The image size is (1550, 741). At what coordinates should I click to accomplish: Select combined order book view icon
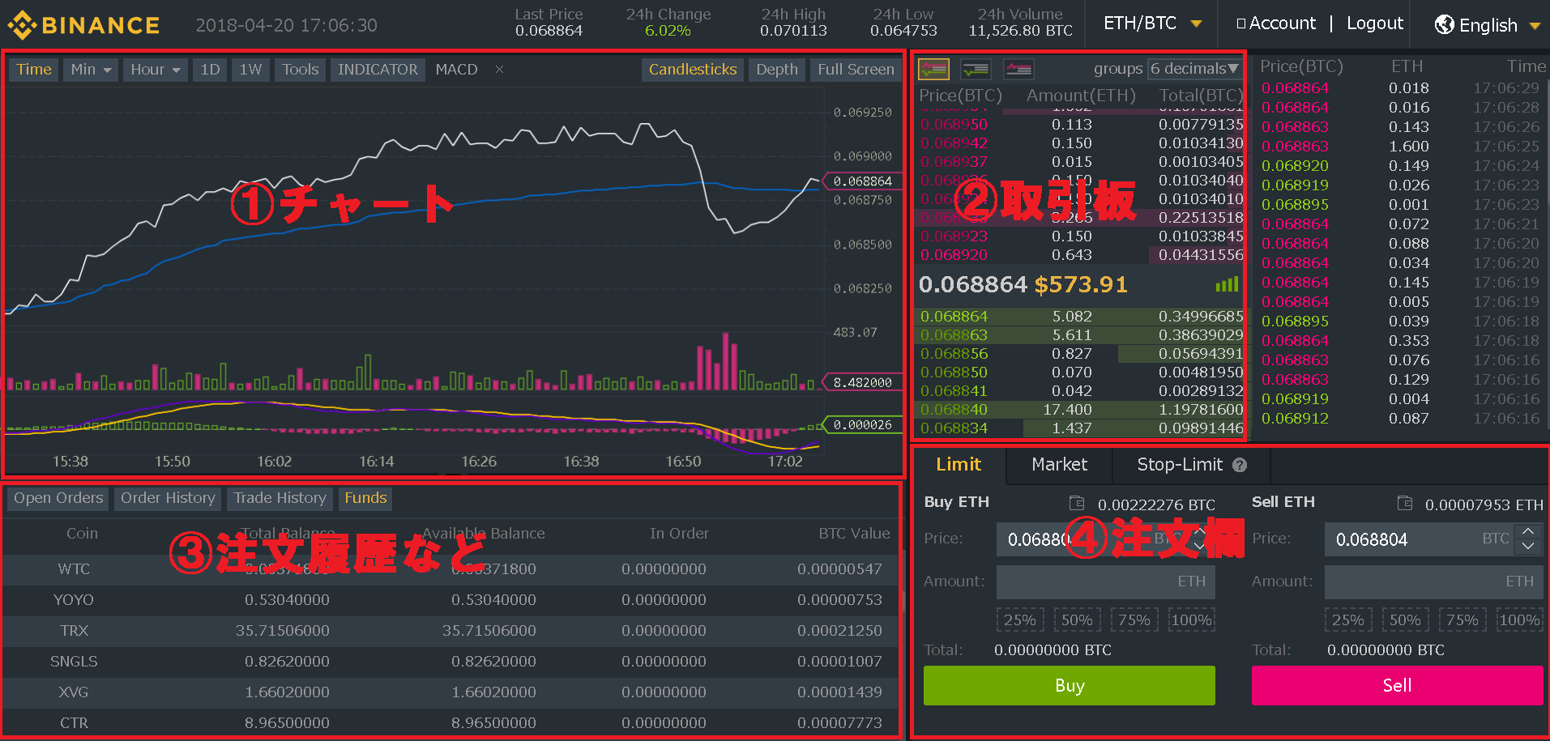(933, 70)
